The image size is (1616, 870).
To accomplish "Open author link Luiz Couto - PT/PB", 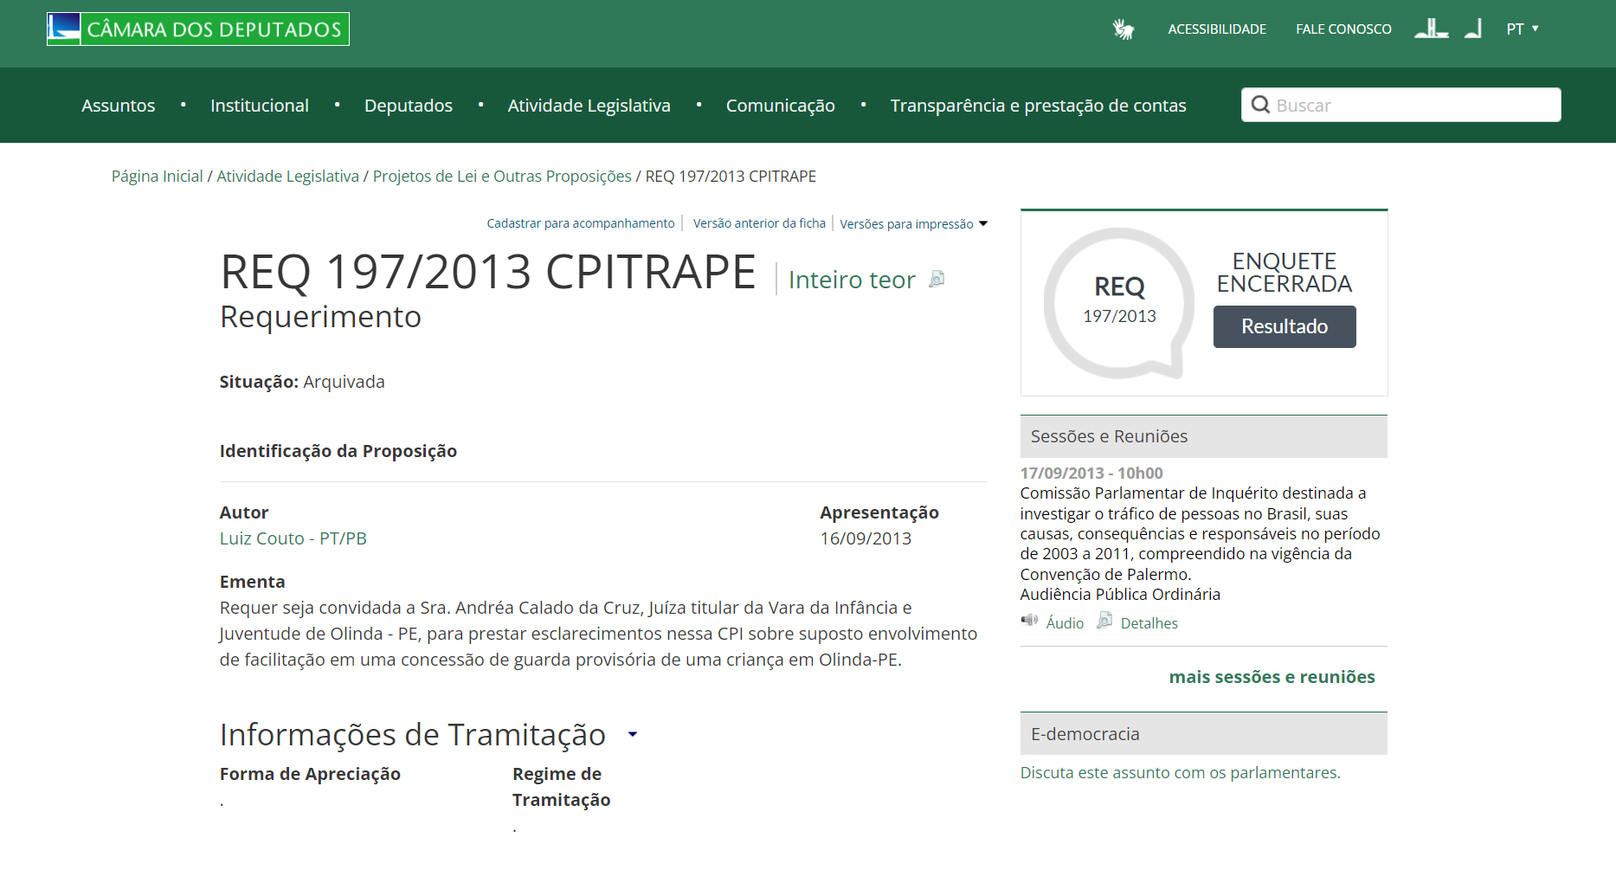I will click(x=293, y=538).
